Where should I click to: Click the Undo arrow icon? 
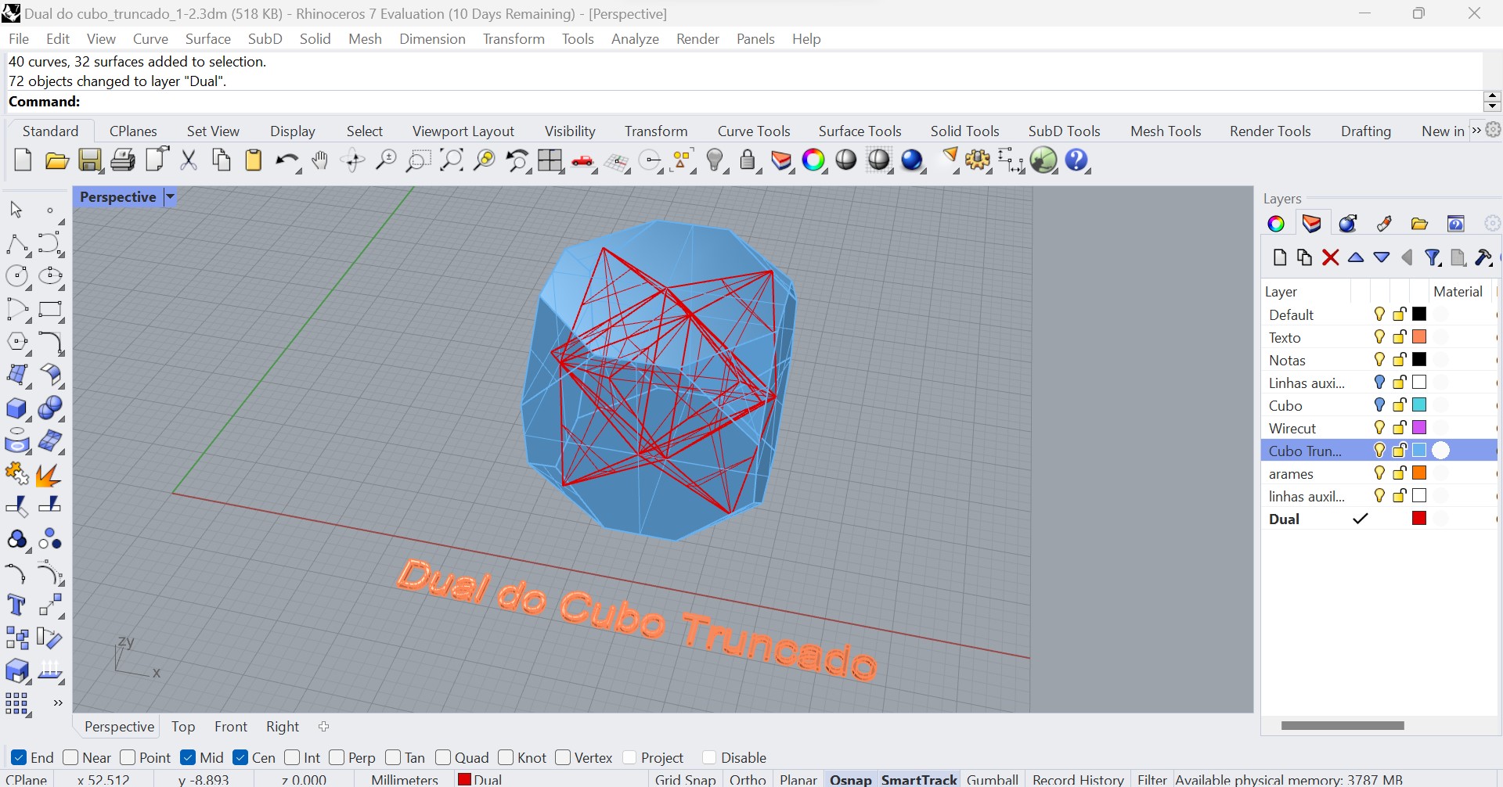click(287, 160)
